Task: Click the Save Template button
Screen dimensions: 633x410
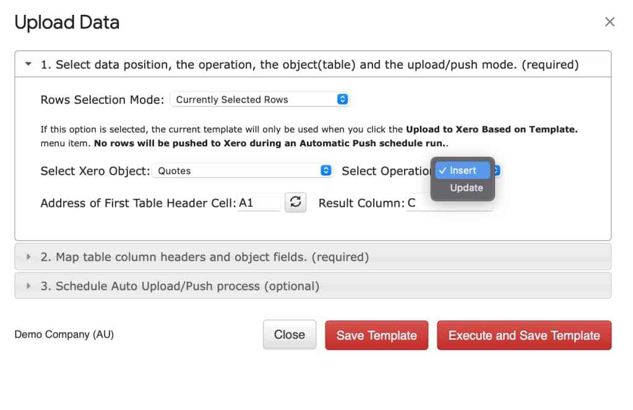Action: [x=377, y=335]
